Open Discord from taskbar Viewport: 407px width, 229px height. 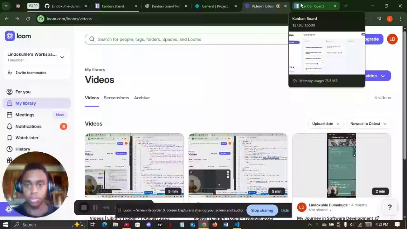[148, 225]
